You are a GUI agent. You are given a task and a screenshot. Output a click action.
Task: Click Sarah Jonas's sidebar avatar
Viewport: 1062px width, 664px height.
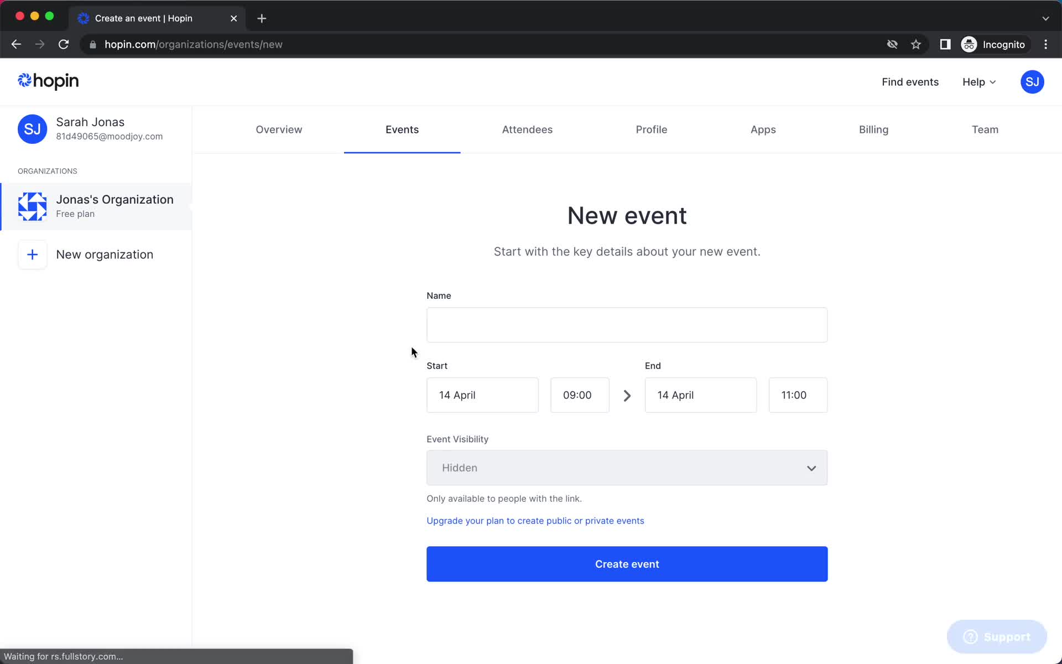click(x=32, y=129)
